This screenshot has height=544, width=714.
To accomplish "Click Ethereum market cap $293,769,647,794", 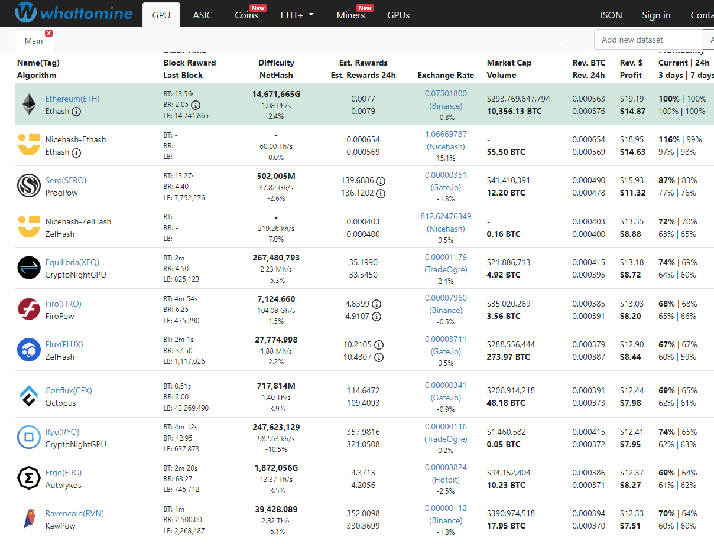I will [x=518, y=99].
